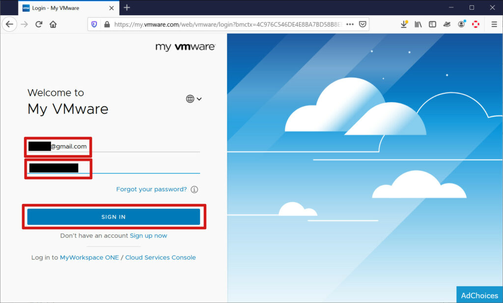The width and height of the screenshot is (503, 303).
Task: Open page actions three-dot menu
Action: click(x=350, y=25)
